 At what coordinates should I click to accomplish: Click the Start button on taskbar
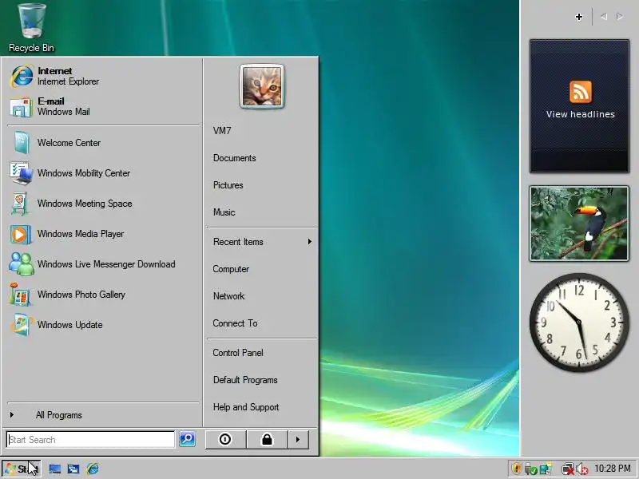(x=22, y=469)
